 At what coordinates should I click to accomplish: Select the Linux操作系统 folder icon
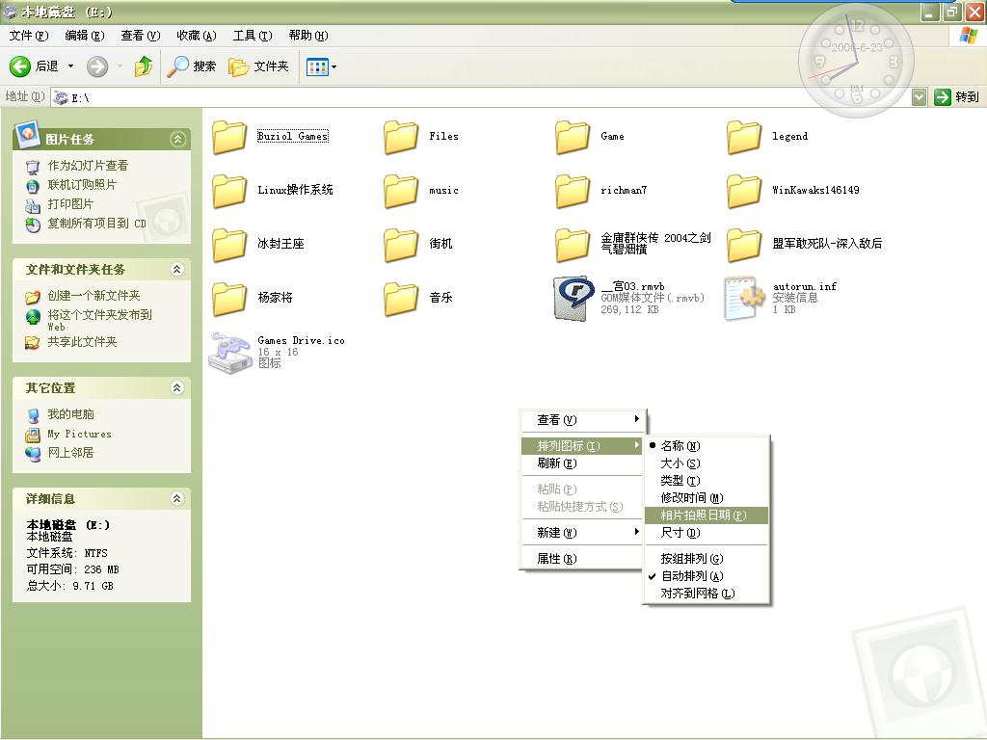229,191
